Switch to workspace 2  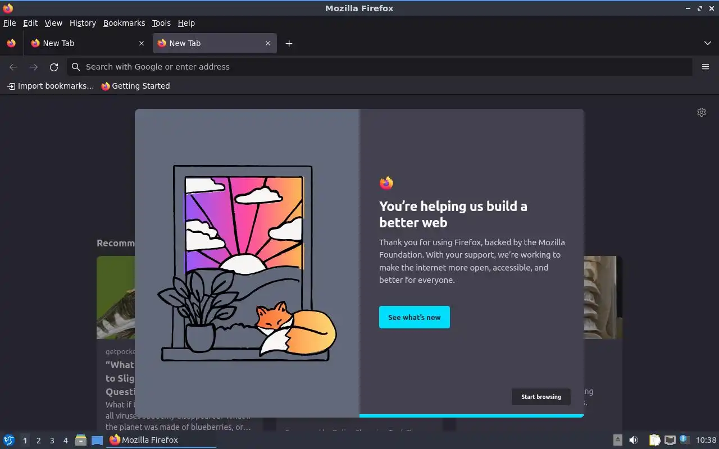39,441
